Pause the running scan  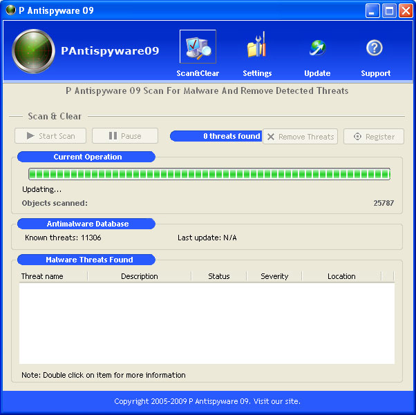125,136
